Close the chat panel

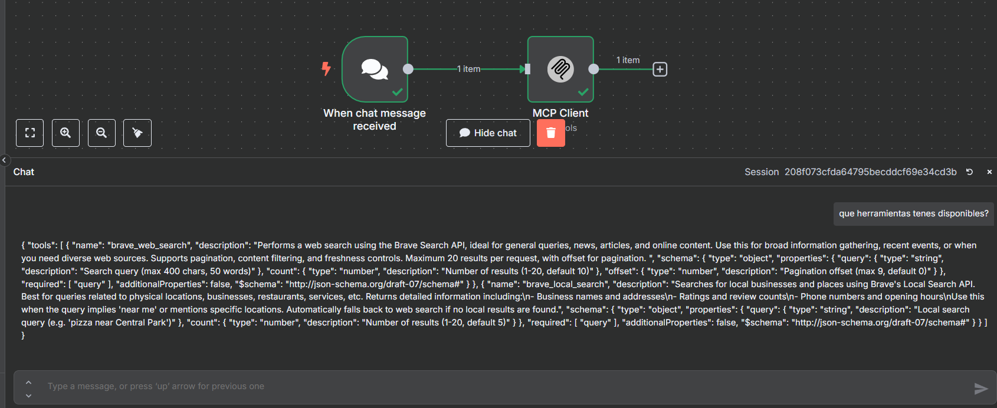(989, 172)
